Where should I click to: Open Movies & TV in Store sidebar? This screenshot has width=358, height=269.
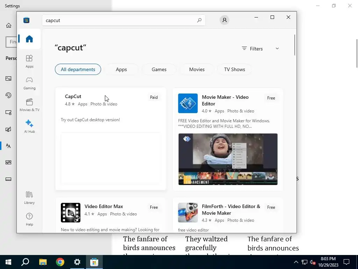pyautogui.click(x=29, y=105)
